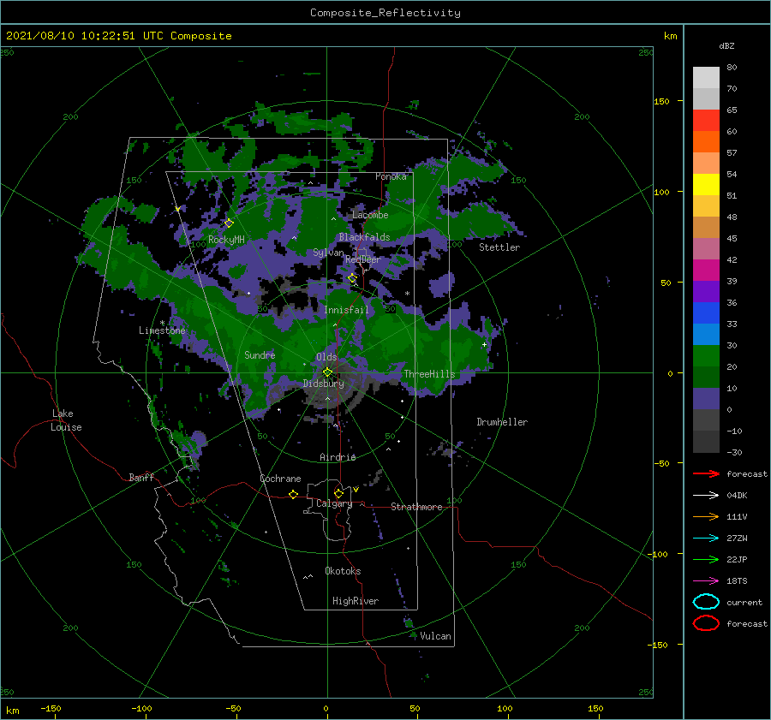771x720 pixels.
Task: Pick the orange 57-60 dBZ color swatch
Action: pos(706,142)
